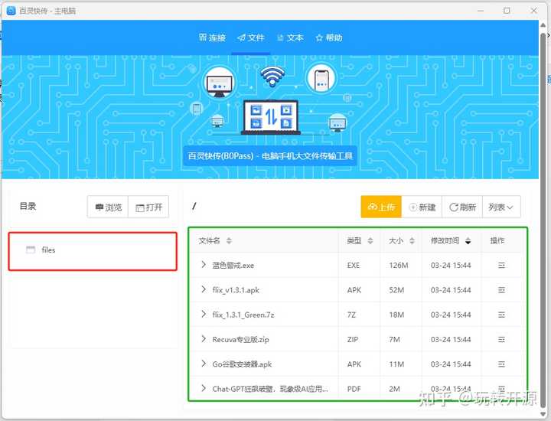Click the root path slash breadcrumb
Viewport: 551px width, 421px height.
pos(194,206)
